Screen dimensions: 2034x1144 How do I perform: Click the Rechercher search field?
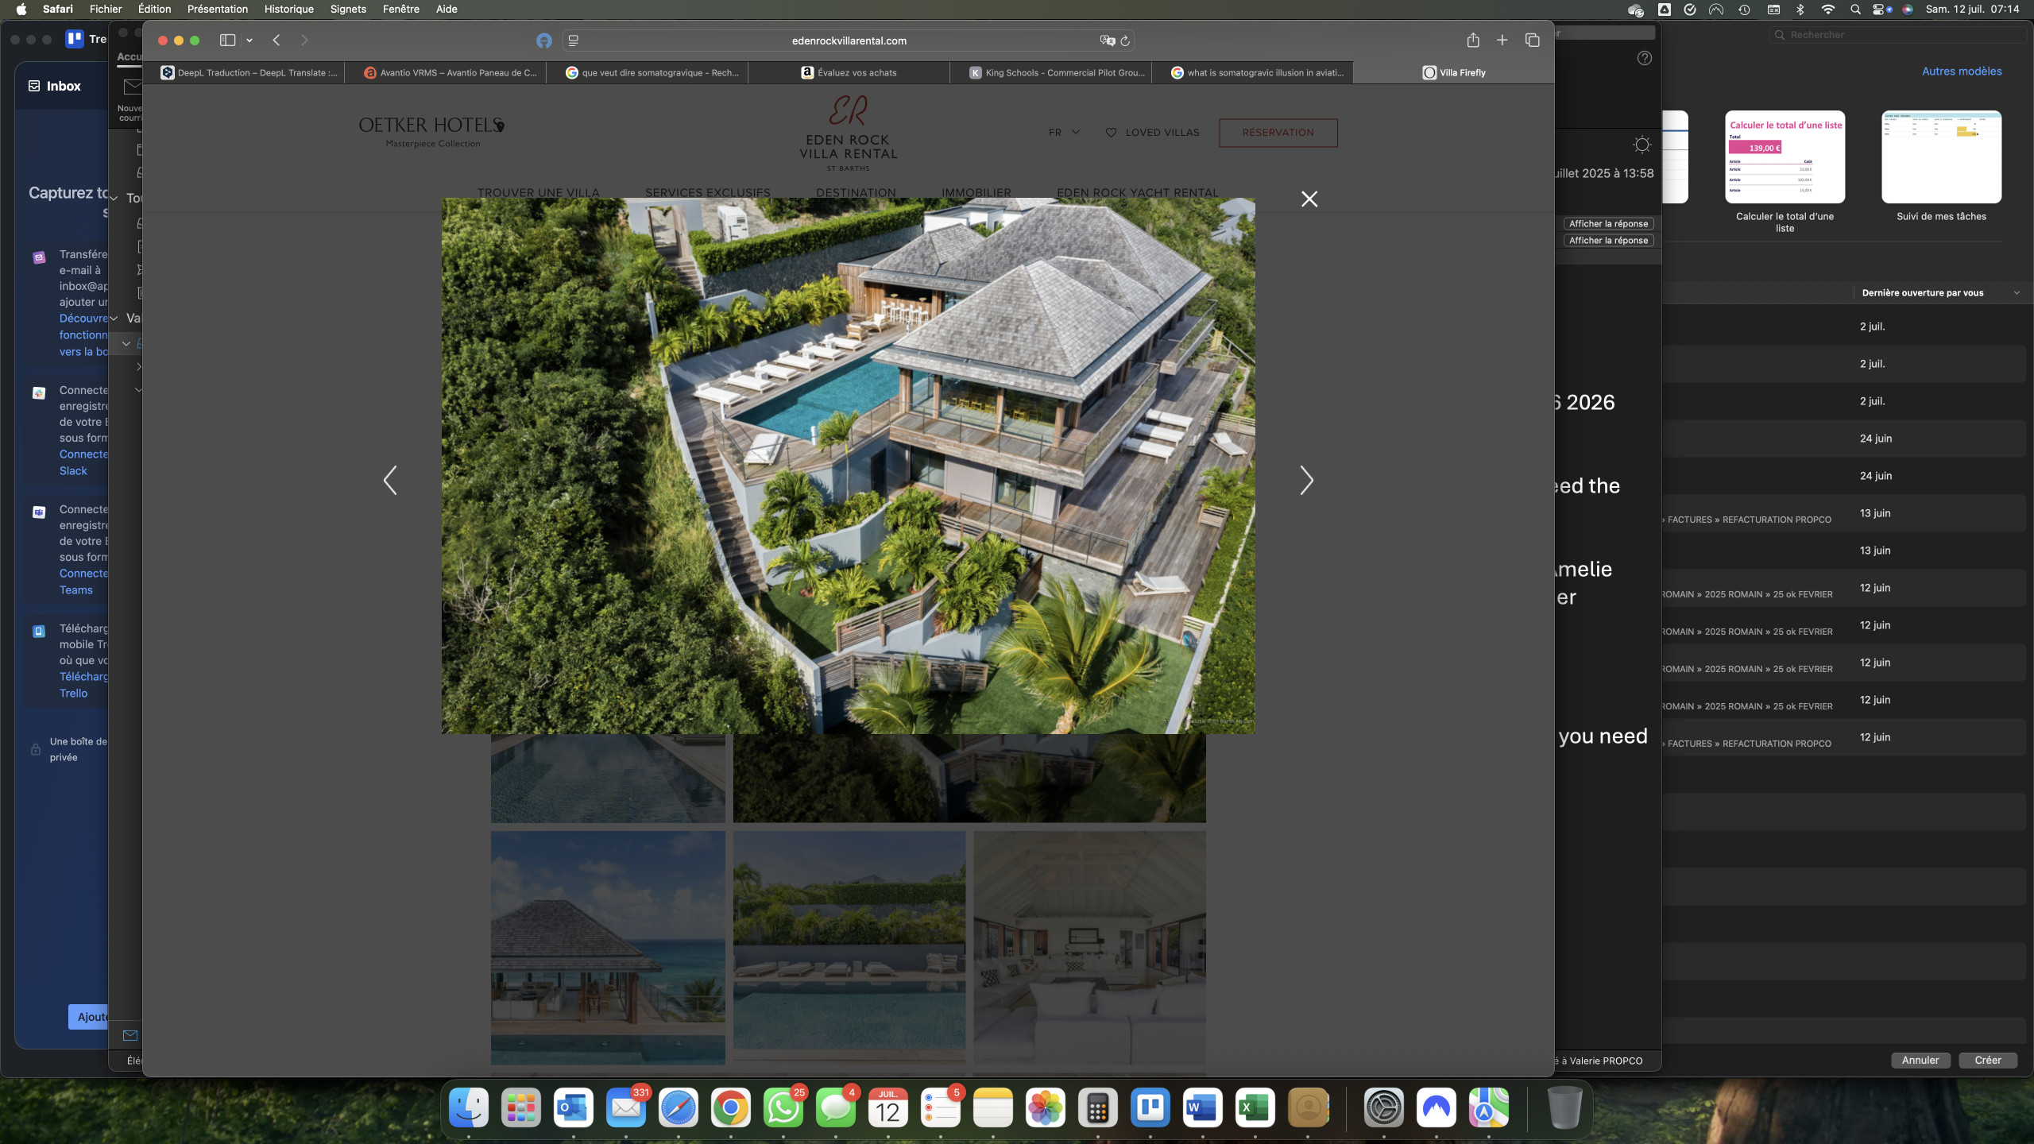pos(1897,35)
